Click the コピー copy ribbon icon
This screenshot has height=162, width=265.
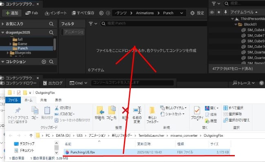tap(35, 113)
